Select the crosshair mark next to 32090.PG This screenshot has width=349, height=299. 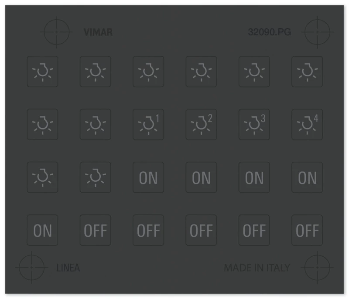tap(318, 32)
